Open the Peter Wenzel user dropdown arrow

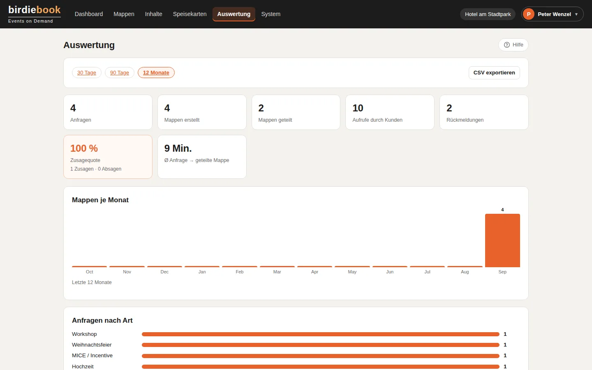coord(576,14)
